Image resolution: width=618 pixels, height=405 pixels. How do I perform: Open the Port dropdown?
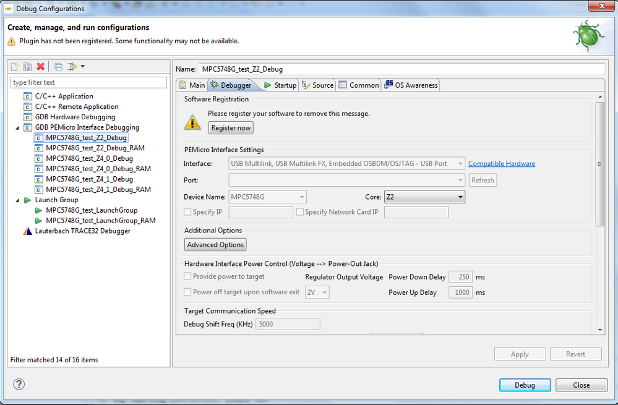click(x=347, y=180)
